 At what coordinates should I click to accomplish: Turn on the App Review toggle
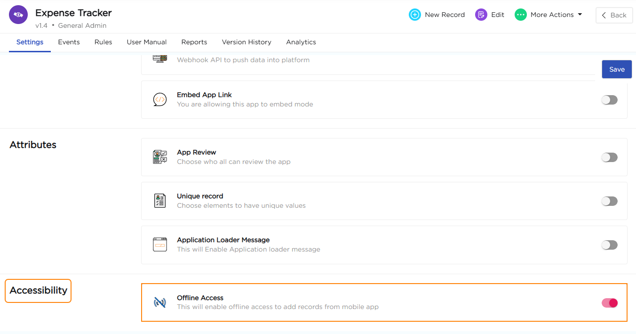[x=609, y=157]
